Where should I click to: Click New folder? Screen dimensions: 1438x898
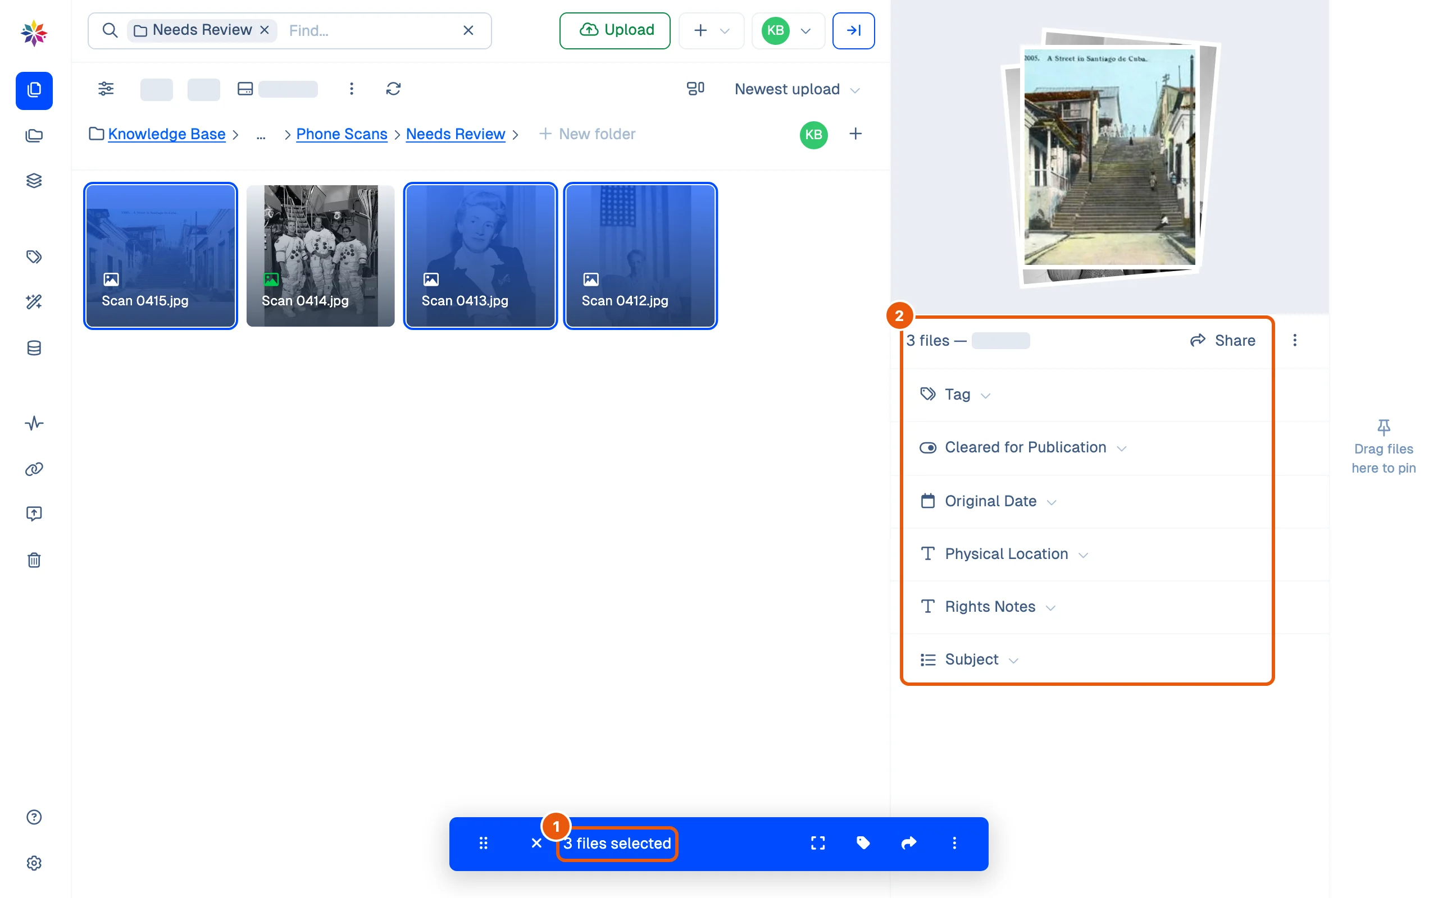pos(587,134)
